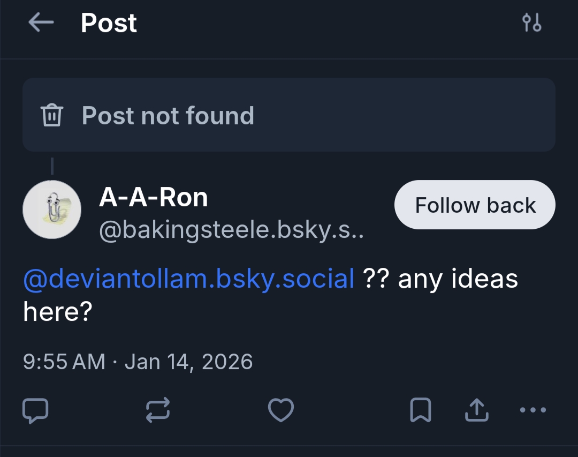Screen dimensions: 578x457
Task: Go back using the left arrow
Action: pyautogui.click(x=41, y=23)
